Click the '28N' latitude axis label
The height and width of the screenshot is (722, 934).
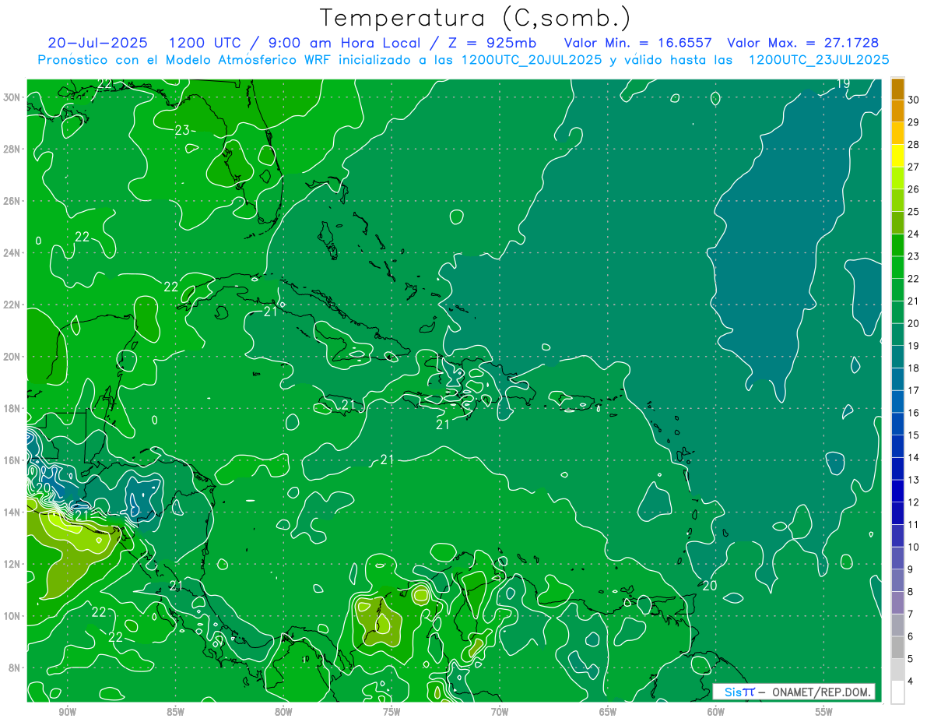tap(12, 149)
